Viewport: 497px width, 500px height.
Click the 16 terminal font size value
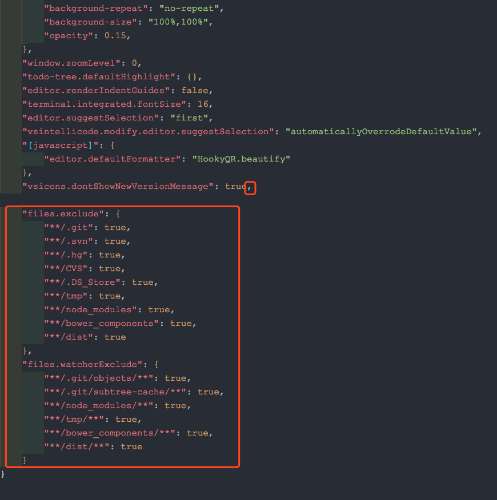[x=203, y=104]
